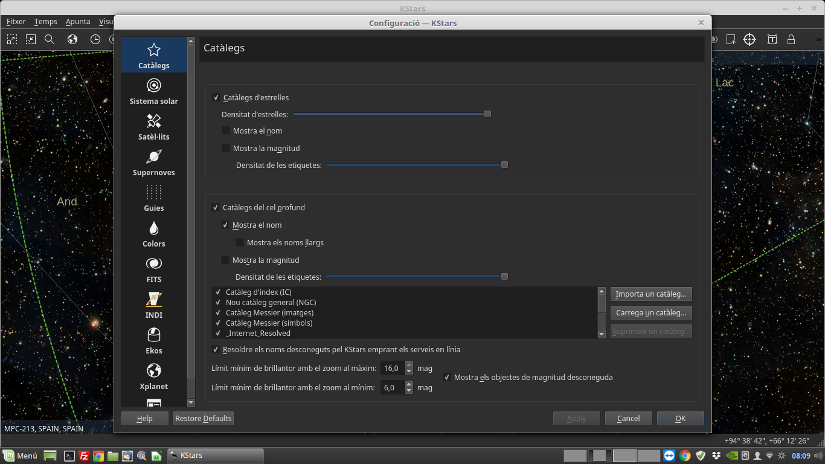The width and height of the screenshot is (825, 464).
Task: Click the catalog list scroll-down arrow
Action: point(602,334)
